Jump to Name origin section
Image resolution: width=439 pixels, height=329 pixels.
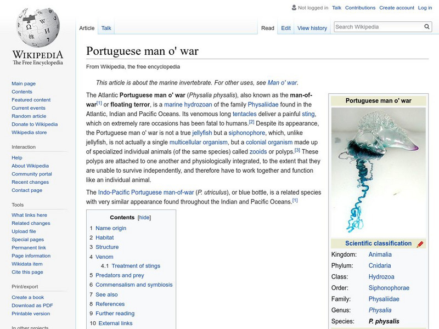(111, 228)
